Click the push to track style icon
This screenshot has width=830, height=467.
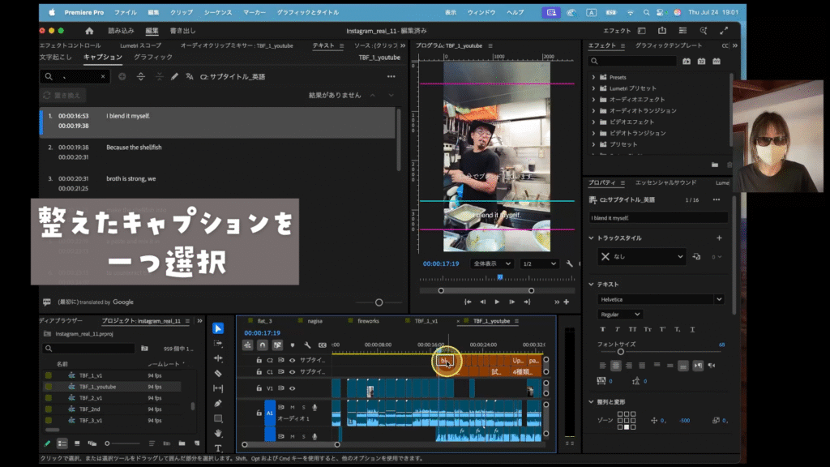pos(696,257)
